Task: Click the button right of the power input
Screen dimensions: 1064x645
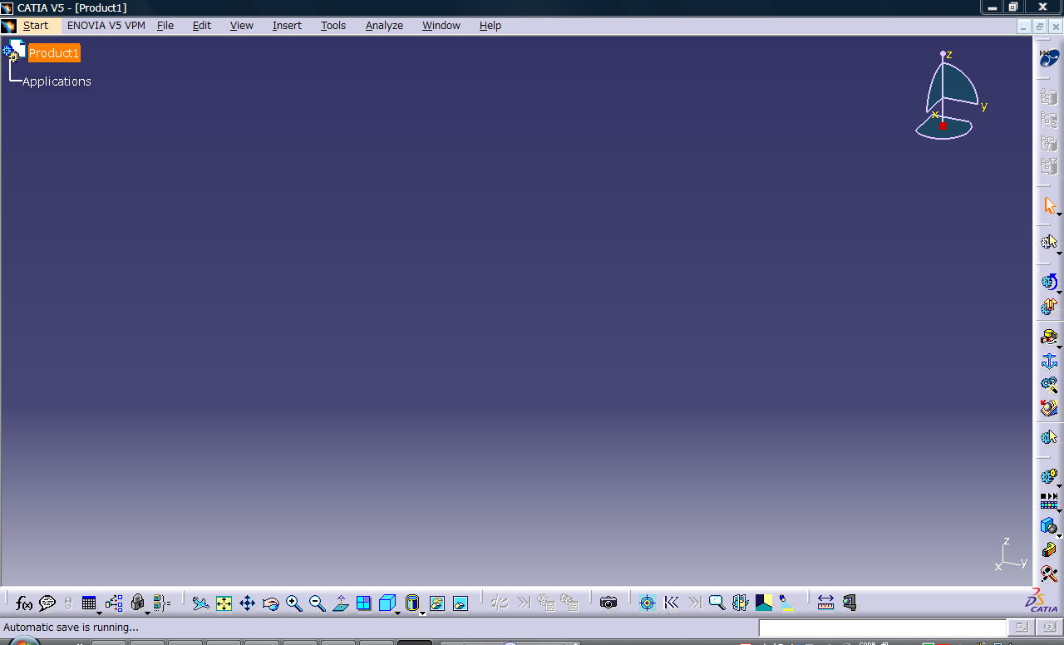Action: (1022, 628)
